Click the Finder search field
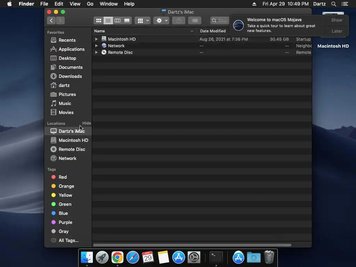Image resolution: width=356 pixels, height=267 pixels. pos(220,21)
